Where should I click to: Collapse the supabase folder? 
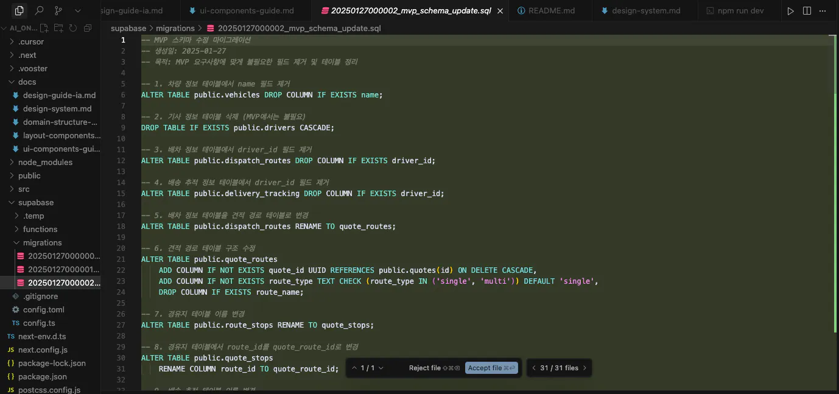click(51, 203)
